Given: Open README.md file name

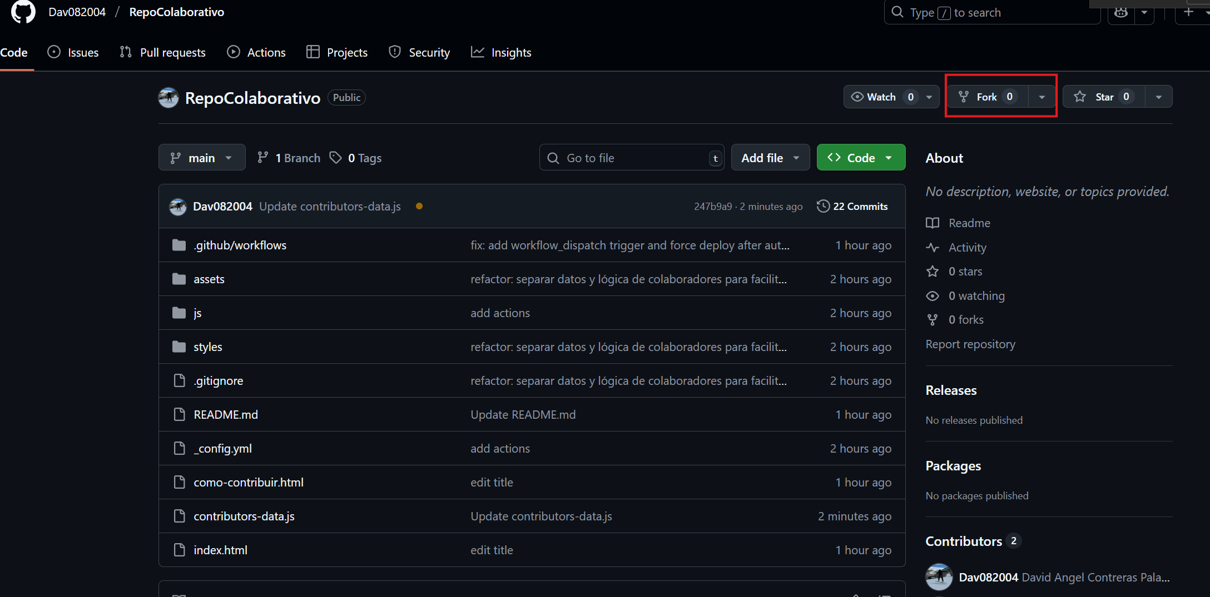Looking at the screenshot, I should pos(226,415).
